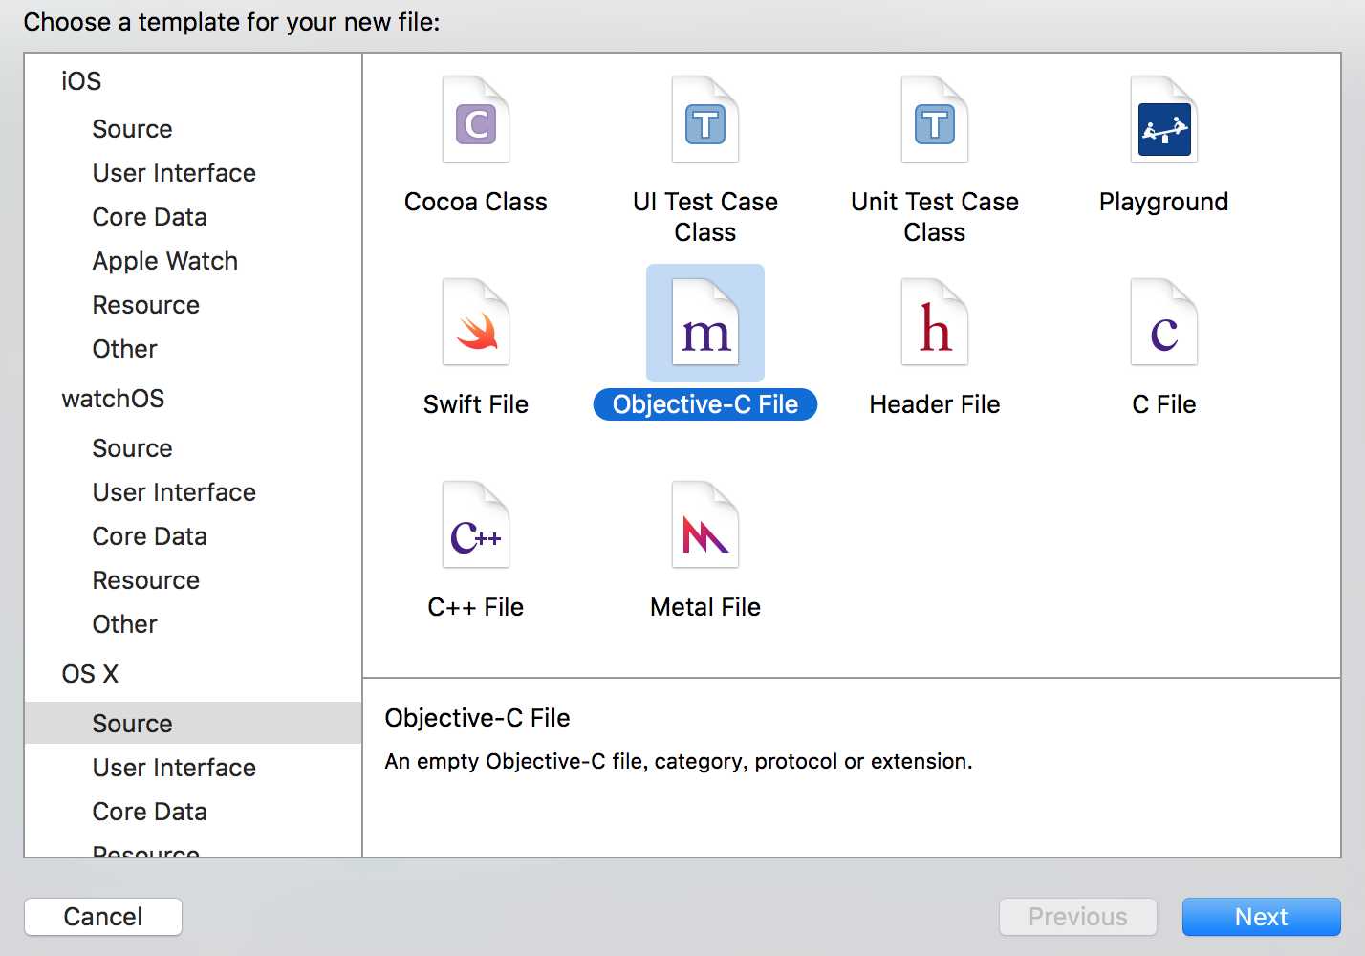Click the Unit Test Case Class label
The image size is (1365, 956).
935,217
